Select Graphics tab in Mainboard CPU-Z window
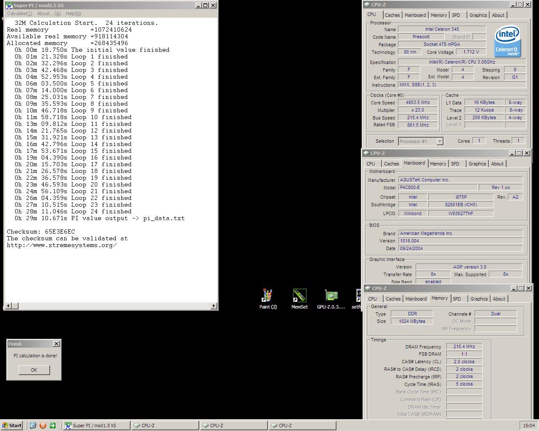Image resolution: width=539 pixels, height=431 pixels. coord(477,164)
